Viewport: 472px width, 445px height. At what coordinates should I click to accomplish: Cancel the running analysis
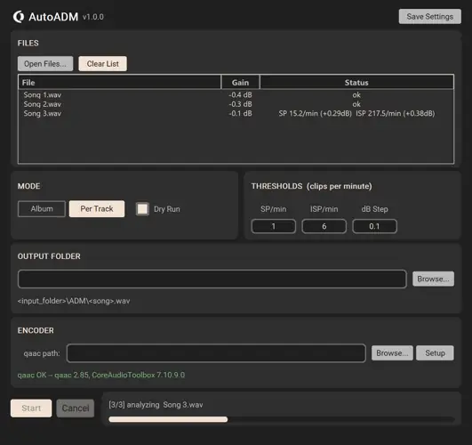click(x=76, y=409)
